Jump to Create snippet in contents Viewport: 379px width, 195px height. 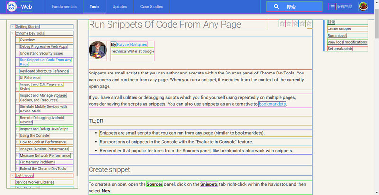pyautogui.click(x=339, y=29)
